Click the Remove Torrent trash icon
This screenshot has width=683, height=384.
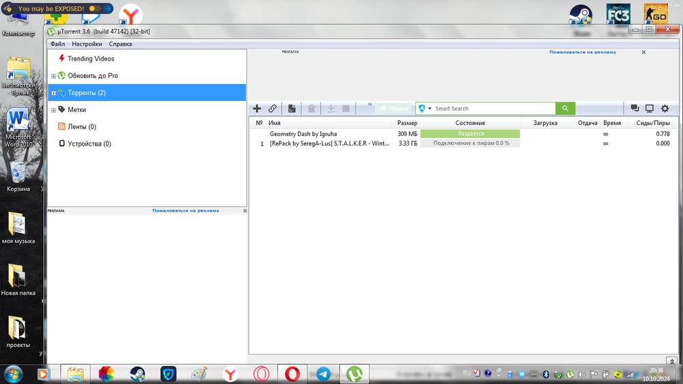pyautogui.click(x=311, y=109)
